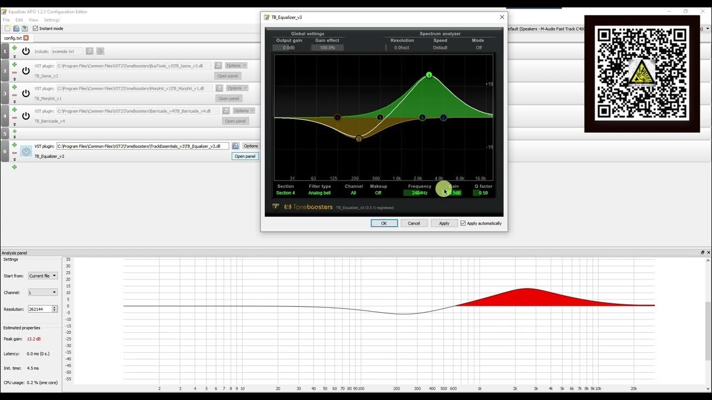Image resolution: width=712 pixels, height=400 pixels.
Task: Open panel for TB_Isone_v3 plugin
Action: pos(228,76)
